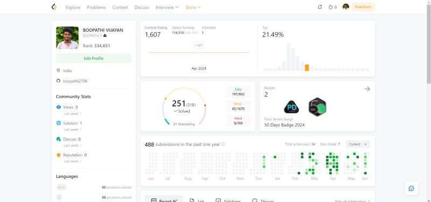Open the PD badge icon
This screenshot has height=202, width=431.
pos(291,107)
